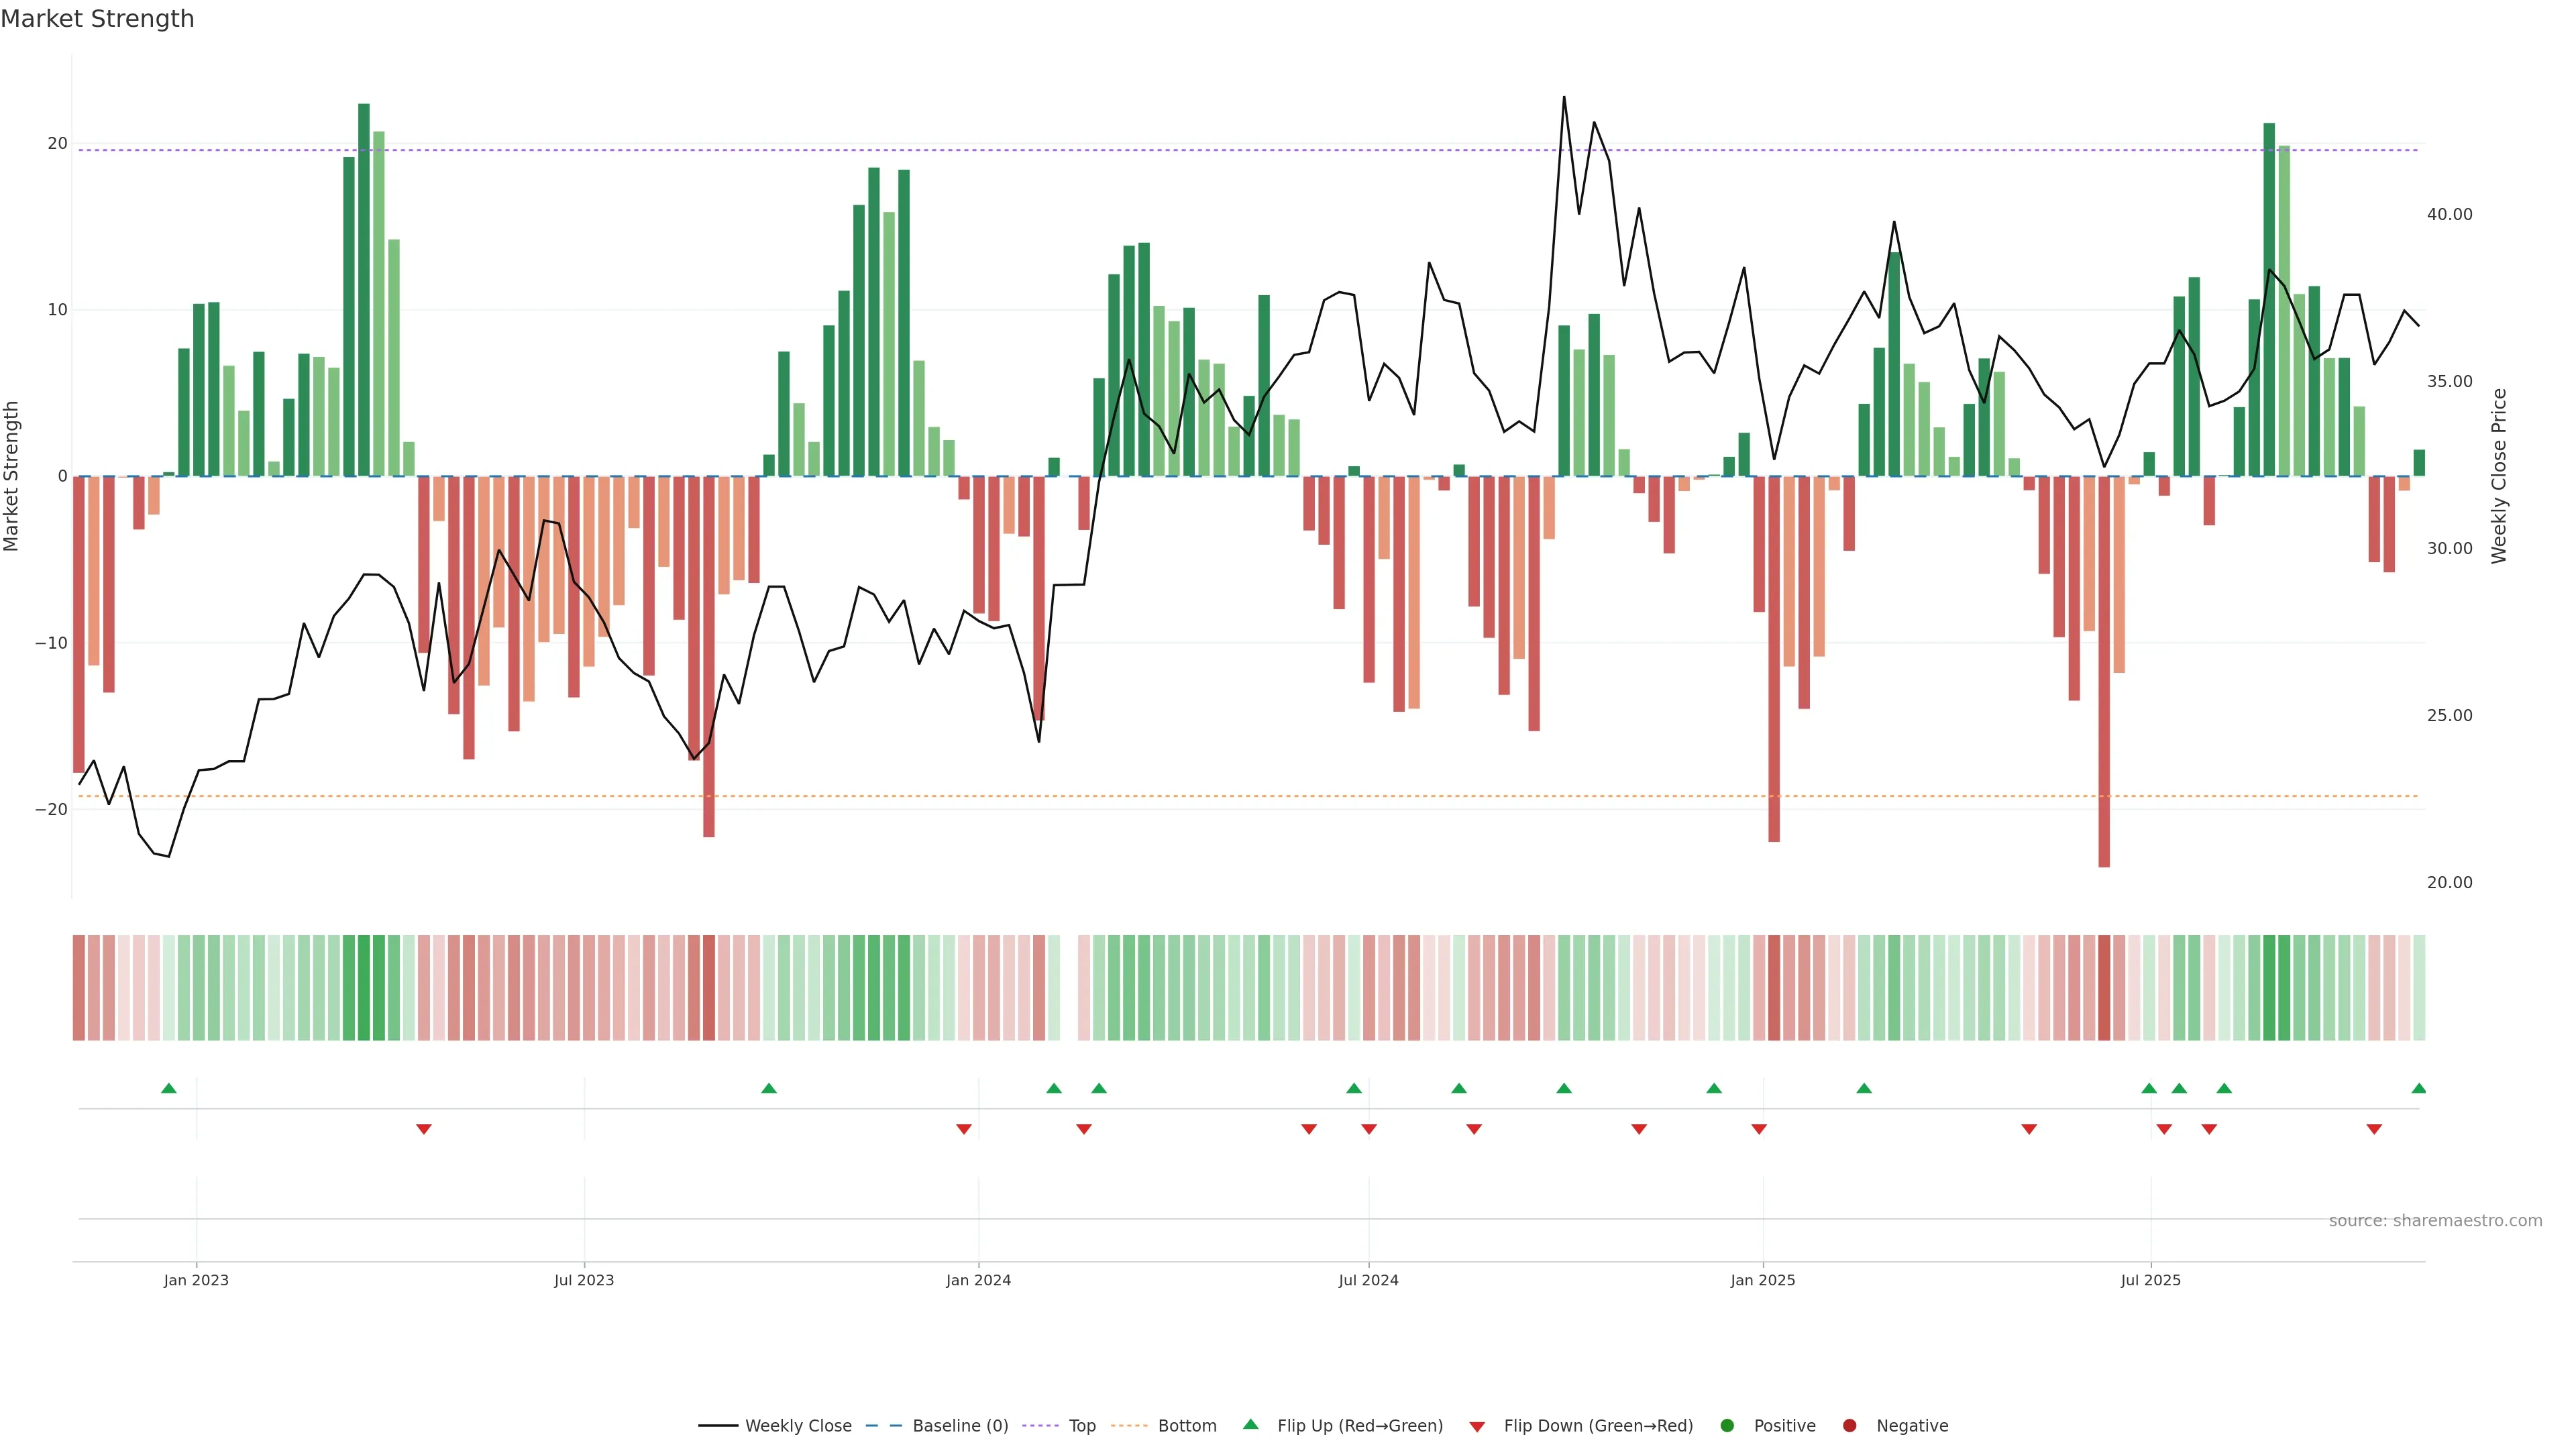2576x1449 pixels.
Task: Click the Jul 2025 x-axis label
Action: (2150, 1280)
